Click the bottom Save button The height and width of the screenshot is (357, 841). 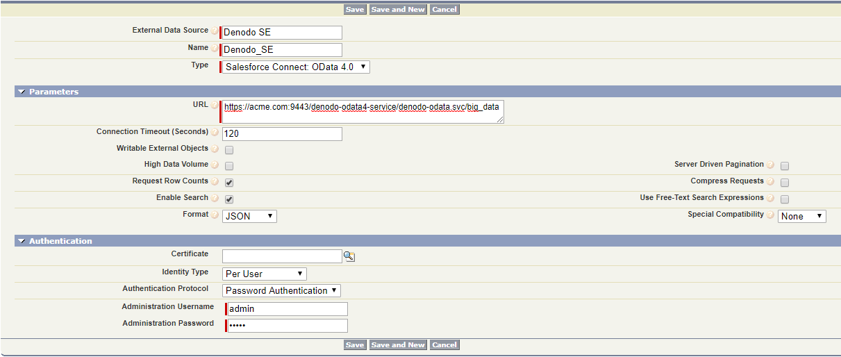(355, 345)
